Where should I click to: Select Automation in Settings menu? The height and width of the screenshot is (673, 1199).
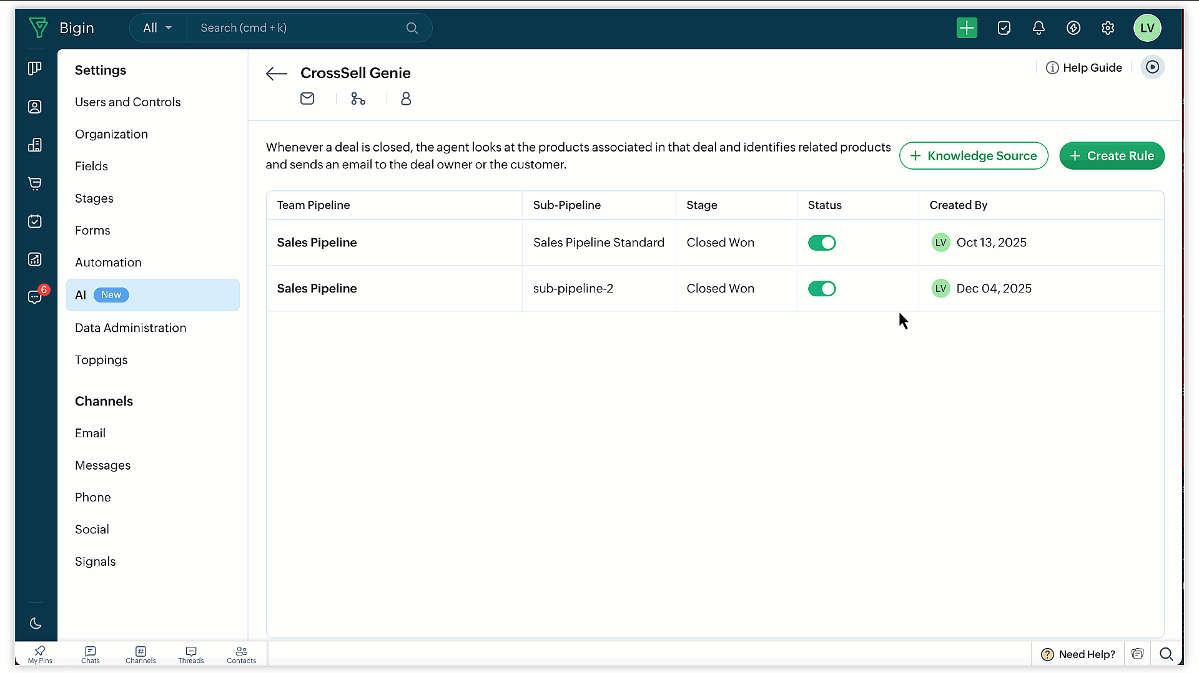[x=108, y=263]
